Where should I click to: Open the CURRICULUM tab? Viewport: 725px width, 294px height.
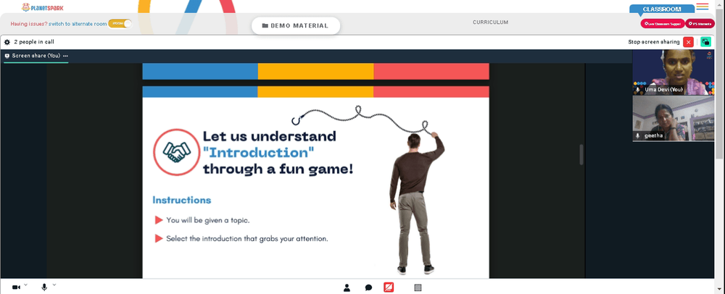(x=491, y=22)
